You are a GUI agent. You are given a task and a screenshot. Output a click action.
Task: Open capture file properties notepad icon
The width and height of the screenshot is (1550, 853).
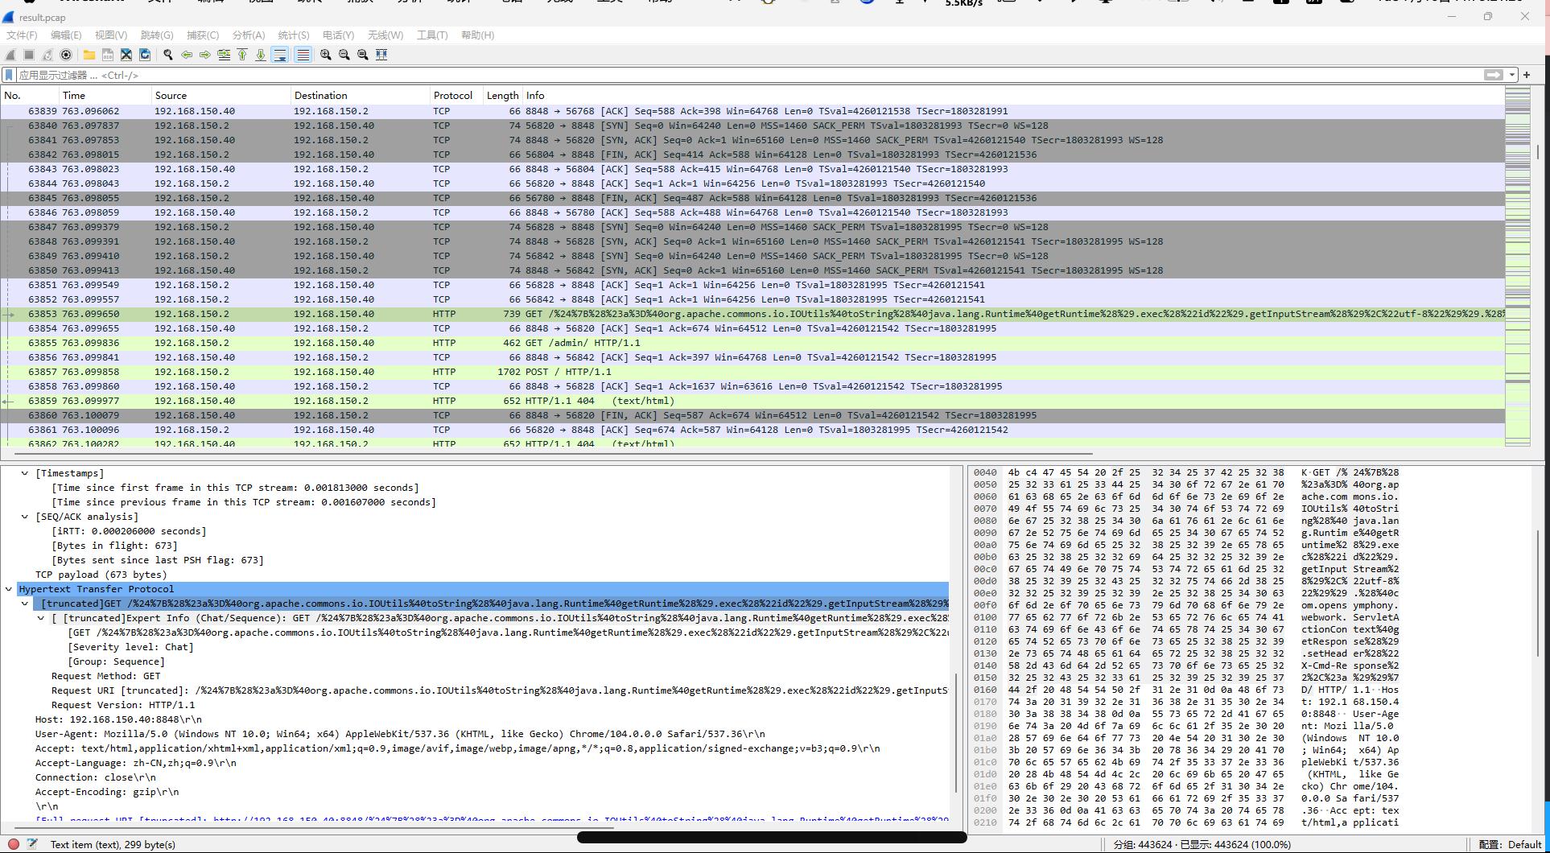pyautogui.click(x=32, y=844)
